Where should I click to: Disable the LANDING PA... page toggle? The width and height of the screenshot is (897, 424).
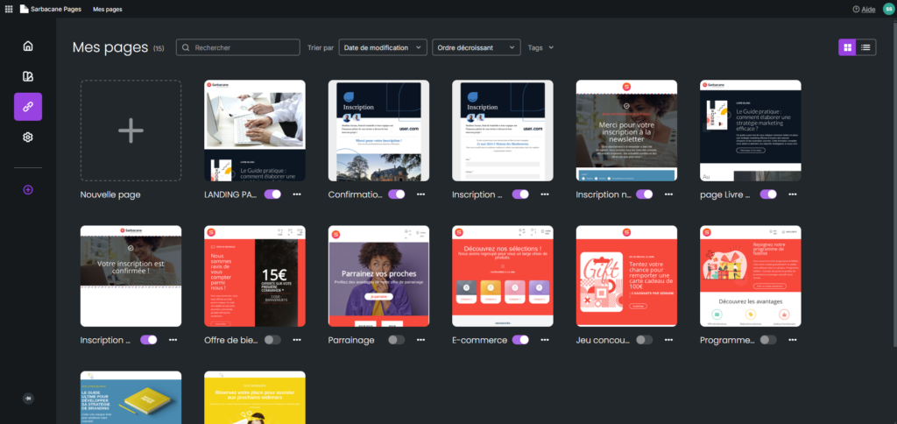tap(273, 194)
